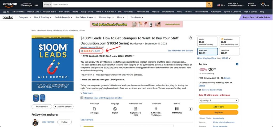Screen dimensions: 273x127
Task: Click Alex Hormozi author avatar
Action: pos(35,122)
